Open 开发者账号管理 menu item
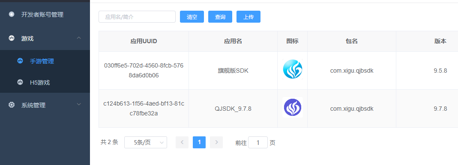 click(x=45, y=14)
